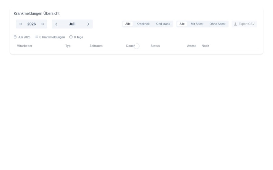This screenshot has height=170, width=273.
Task: Advance to next year with double-right chevron
Action: pos(43,24)
